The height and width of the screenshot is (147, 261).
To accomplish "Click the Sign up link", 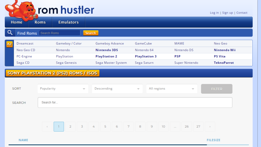I will click(x=228, y=13).
